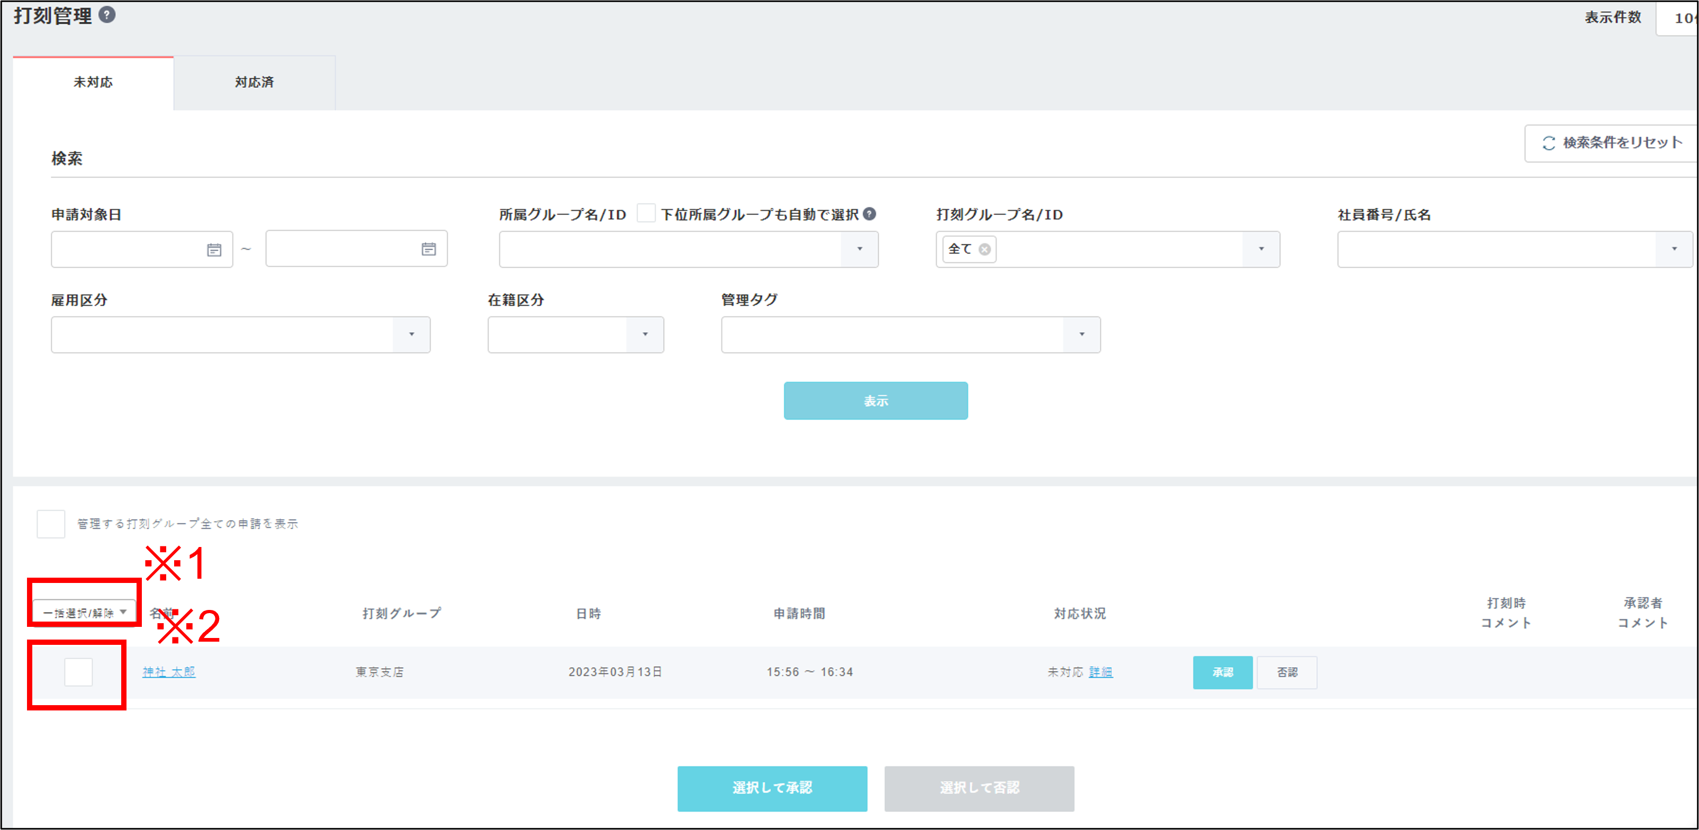Viewport: 1699px width, 830px height.
Task: Click help icon beside 打刻管理 title
Action: coord(107,14)
